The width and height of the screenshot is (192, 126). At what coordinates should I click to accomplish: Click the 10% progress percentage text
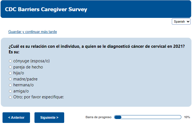[187, 117]
